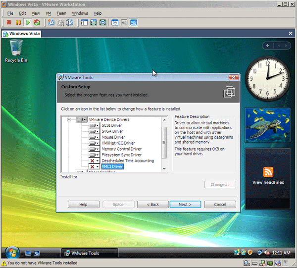Click the Revert to Snapshot toolbar icon
Image resolution: width=297 pixels, height=268 pixels.
coord(60,23)
